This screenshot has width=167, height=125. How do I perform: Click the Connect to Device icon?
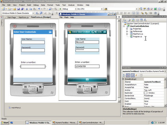tap(37, 13)
